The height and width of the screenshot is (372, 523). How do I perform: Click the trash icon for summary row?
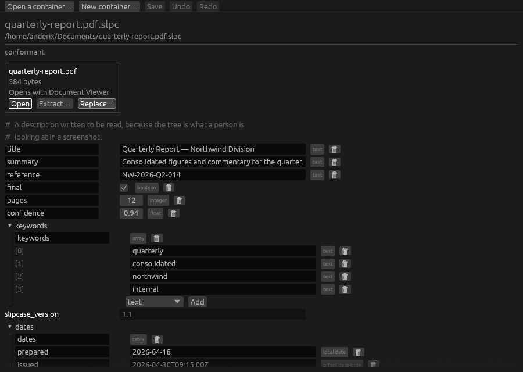point(334,162)
